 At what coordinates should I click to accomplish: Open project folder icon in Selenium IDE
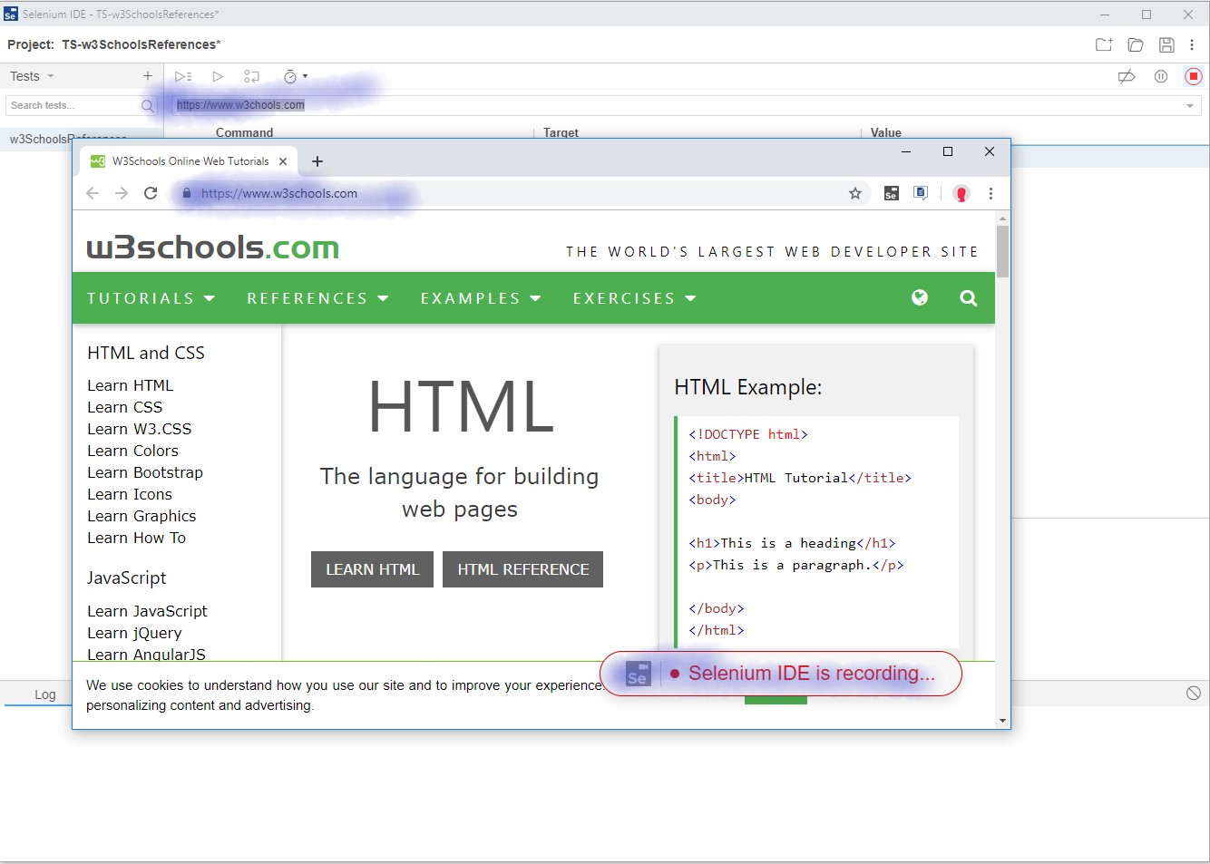pos(1136,44)
